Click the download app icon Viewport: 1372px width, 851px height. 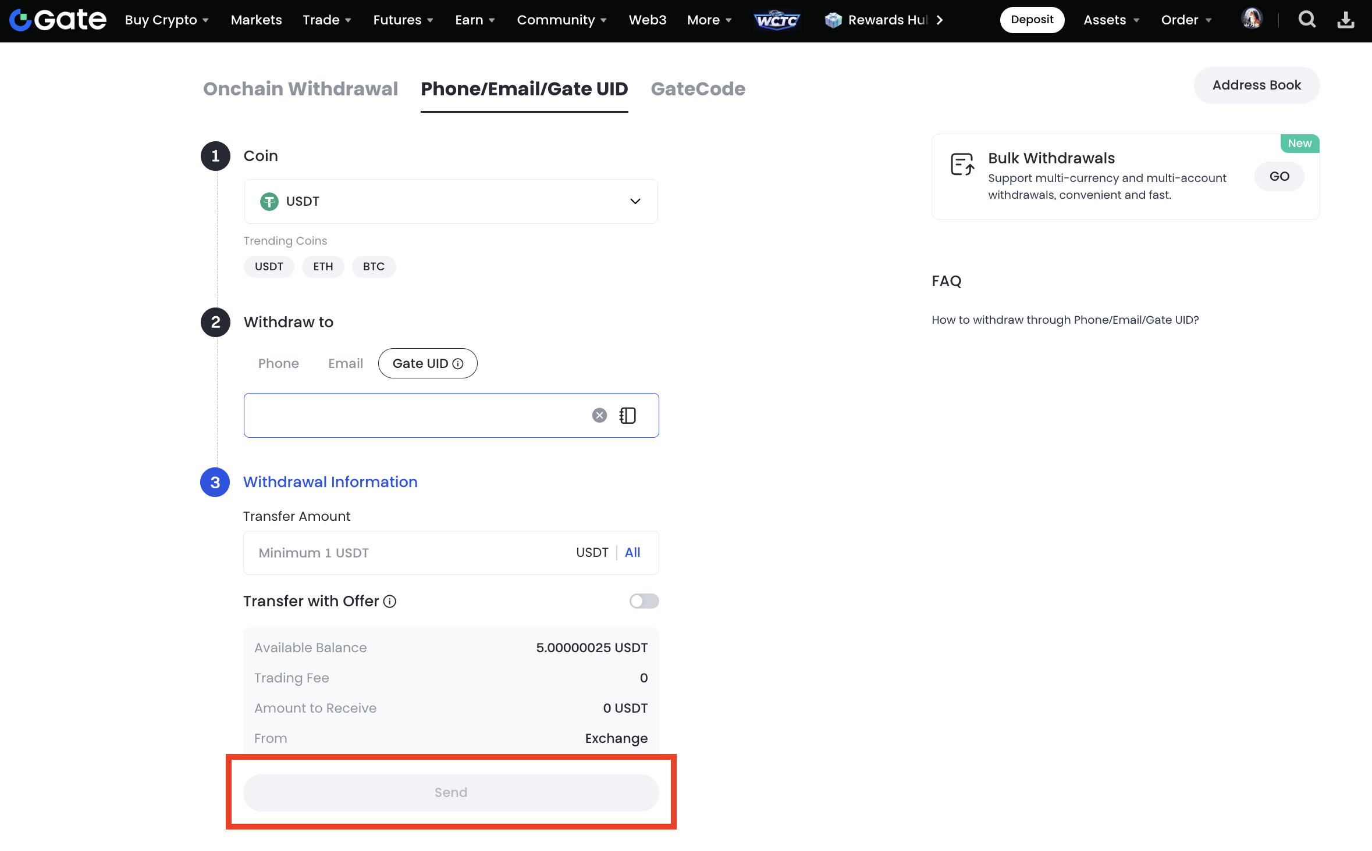click(1345, 20)
